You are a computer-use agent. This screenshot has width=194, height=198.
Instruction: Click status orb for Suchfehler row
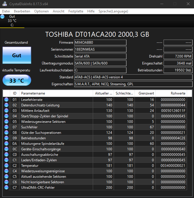click(6, 127)
